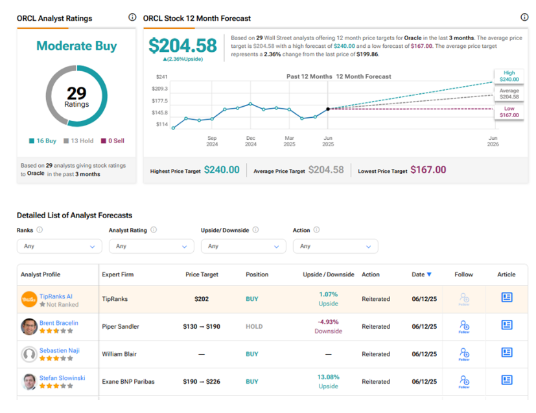Click the 13.08% Upside value
The width and height of the screenshot is (536, 413).
click(x=328, y=382)
